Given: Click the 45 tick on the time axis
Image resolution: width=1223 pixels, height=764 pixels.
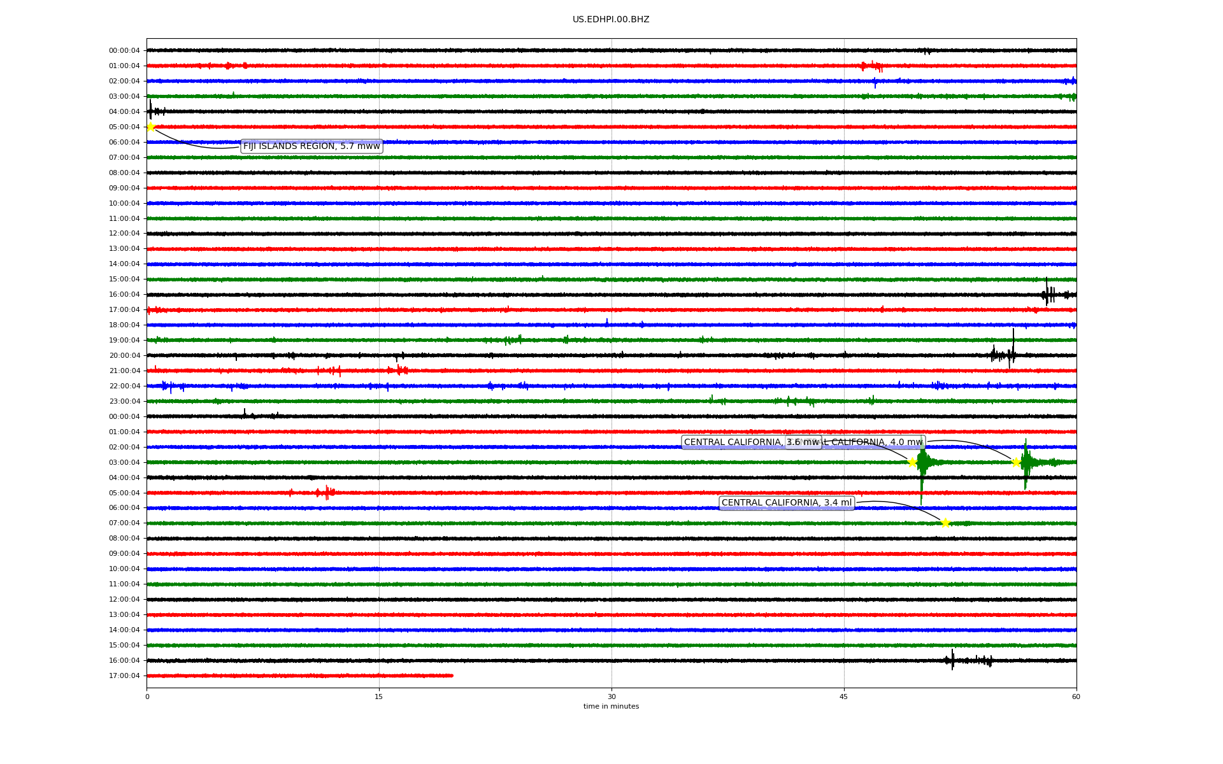Looking at the screenshot, I should coord(844,697).
